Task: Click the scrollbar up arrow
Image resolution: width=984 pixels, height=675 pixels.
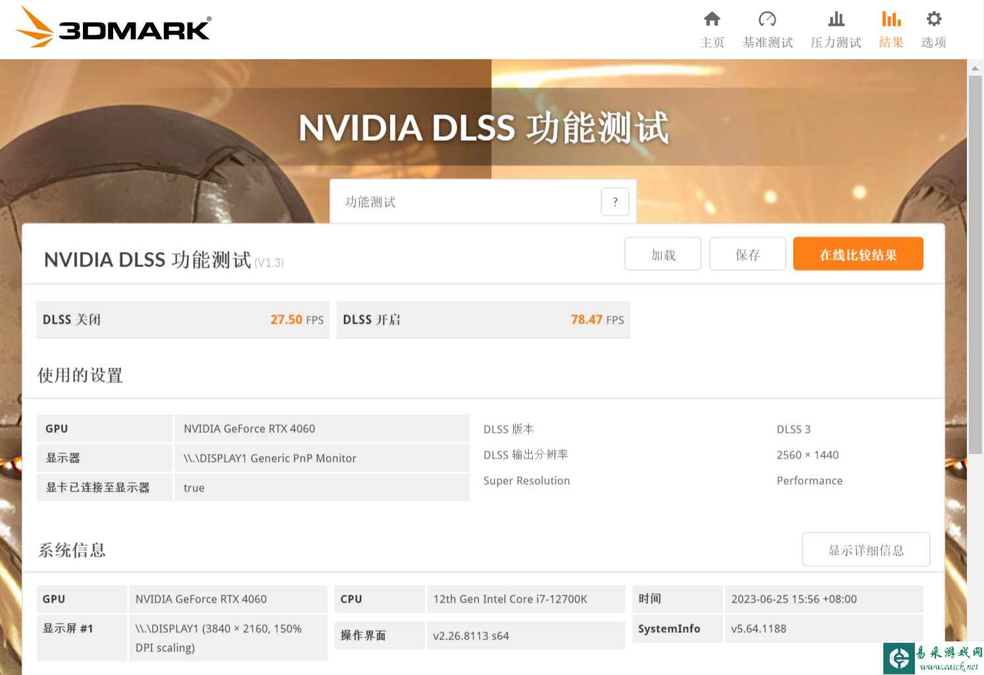Action: point(975,68)
